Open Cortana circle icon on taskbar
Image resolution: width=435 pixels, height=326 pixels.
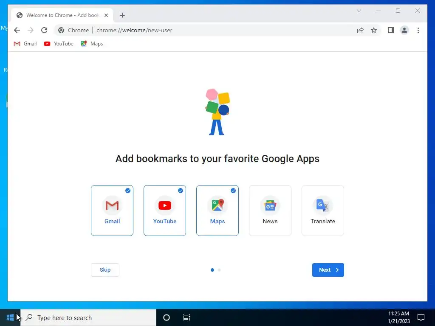(x=167, y=318)
